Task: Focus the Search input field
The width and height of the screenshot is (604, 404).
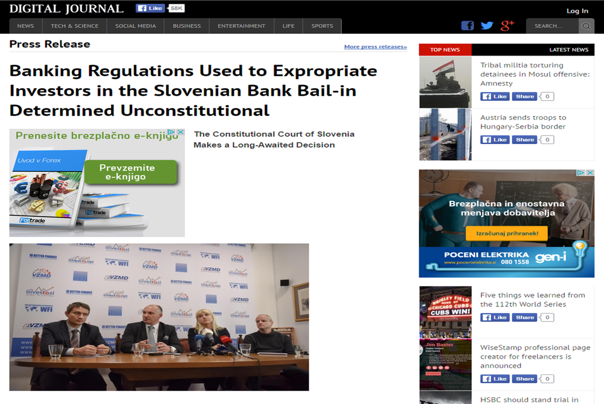Action: point(552,26)
